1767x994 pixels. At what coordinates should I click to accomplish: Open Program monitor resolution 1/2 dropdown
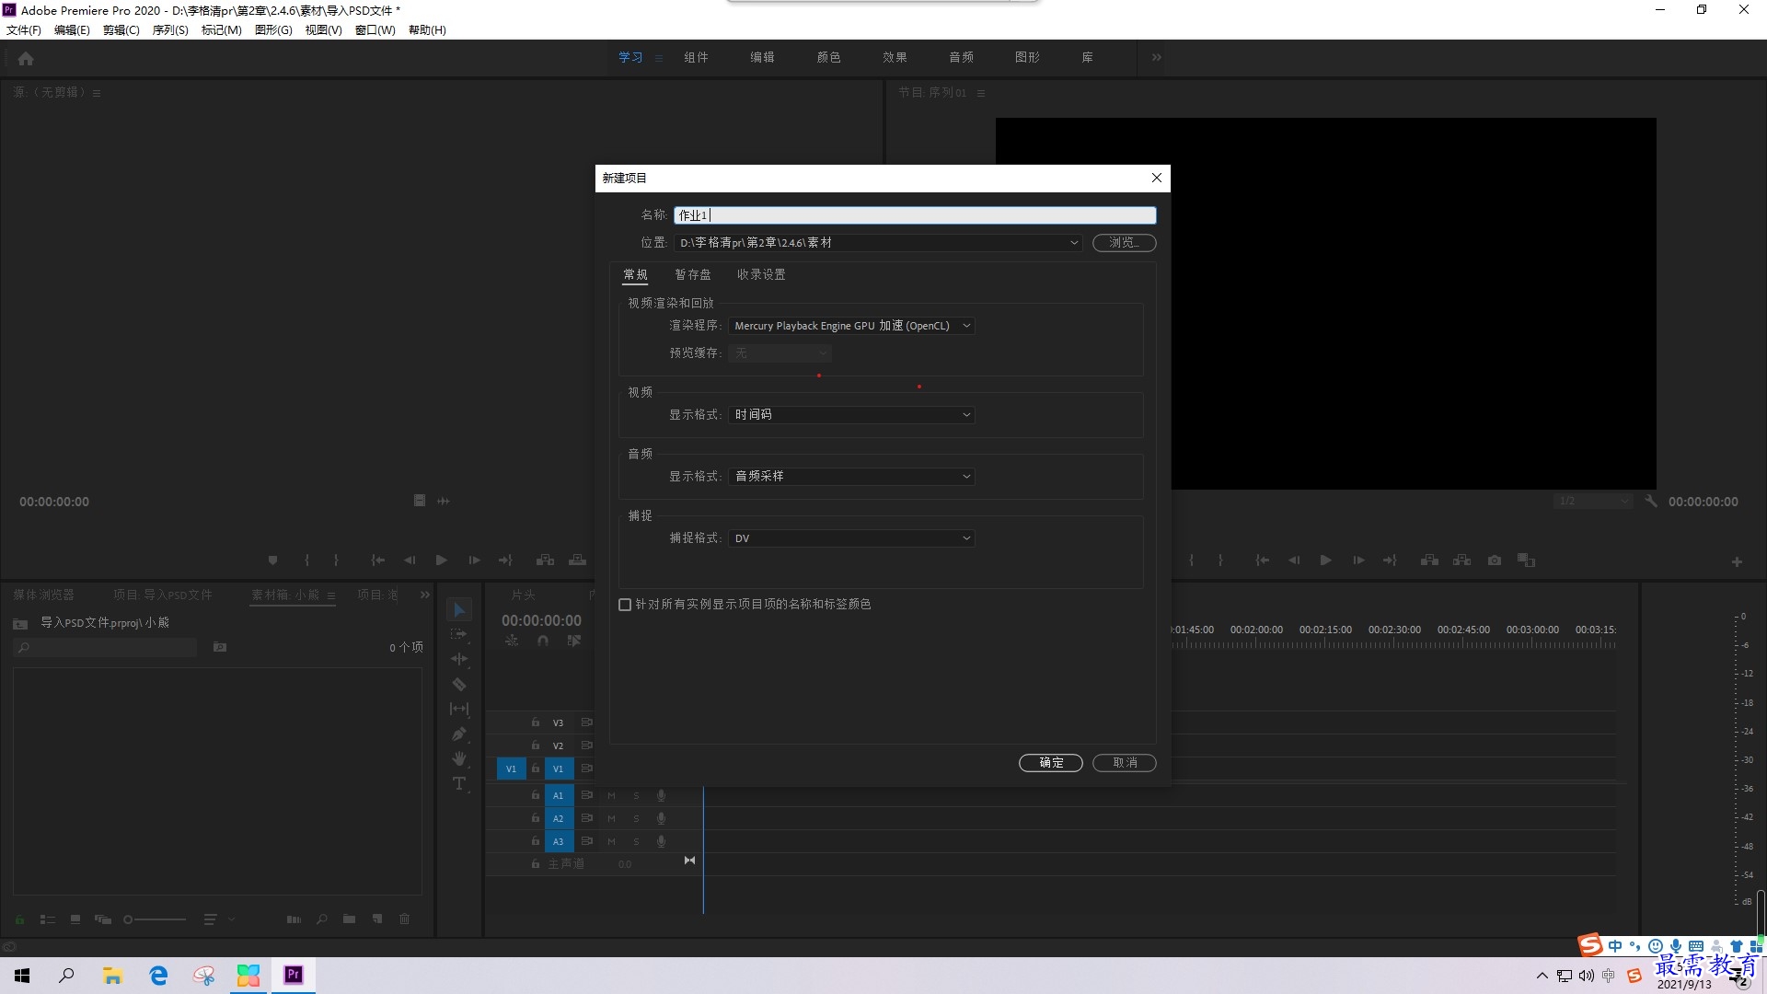click(x=1592, y=501)
